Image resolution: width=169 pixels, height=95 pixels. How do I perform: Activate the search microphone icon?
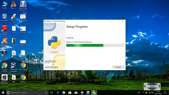tap(46, 93)
